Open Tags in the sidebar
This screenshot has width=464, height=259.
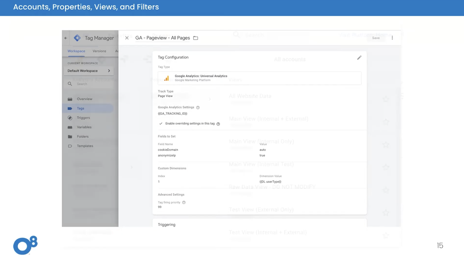[81, 108]
